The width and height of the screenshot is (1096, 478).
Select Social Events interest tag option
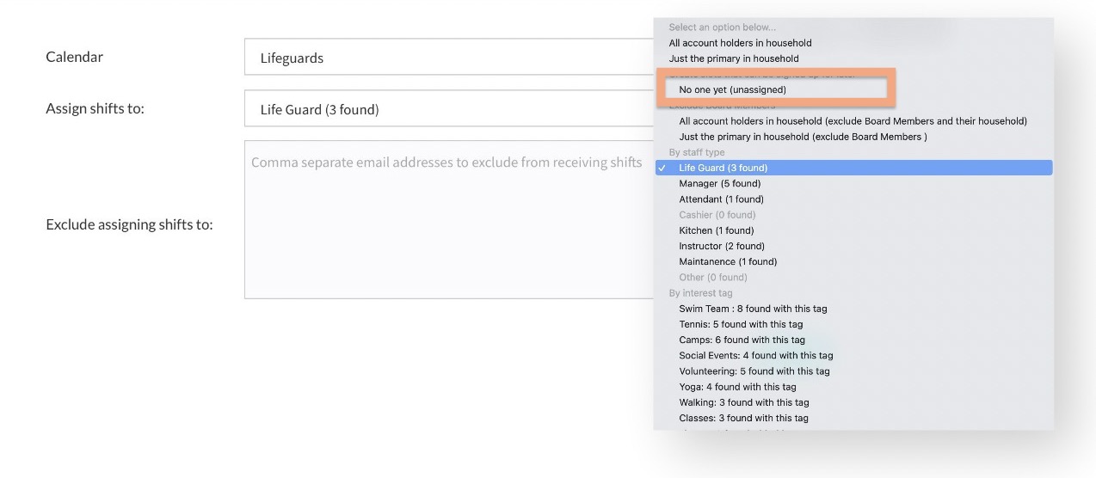(755, 355)
